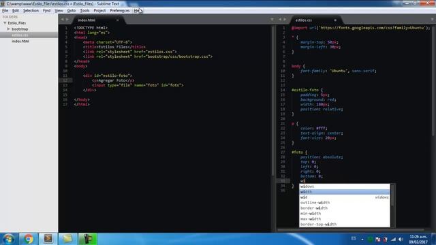Click the 'position: relative;' line in CSS

click(322, 109)
